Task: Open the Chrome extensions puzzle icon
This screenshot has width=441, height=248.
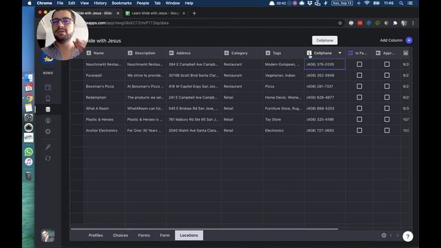Action: 395,23
